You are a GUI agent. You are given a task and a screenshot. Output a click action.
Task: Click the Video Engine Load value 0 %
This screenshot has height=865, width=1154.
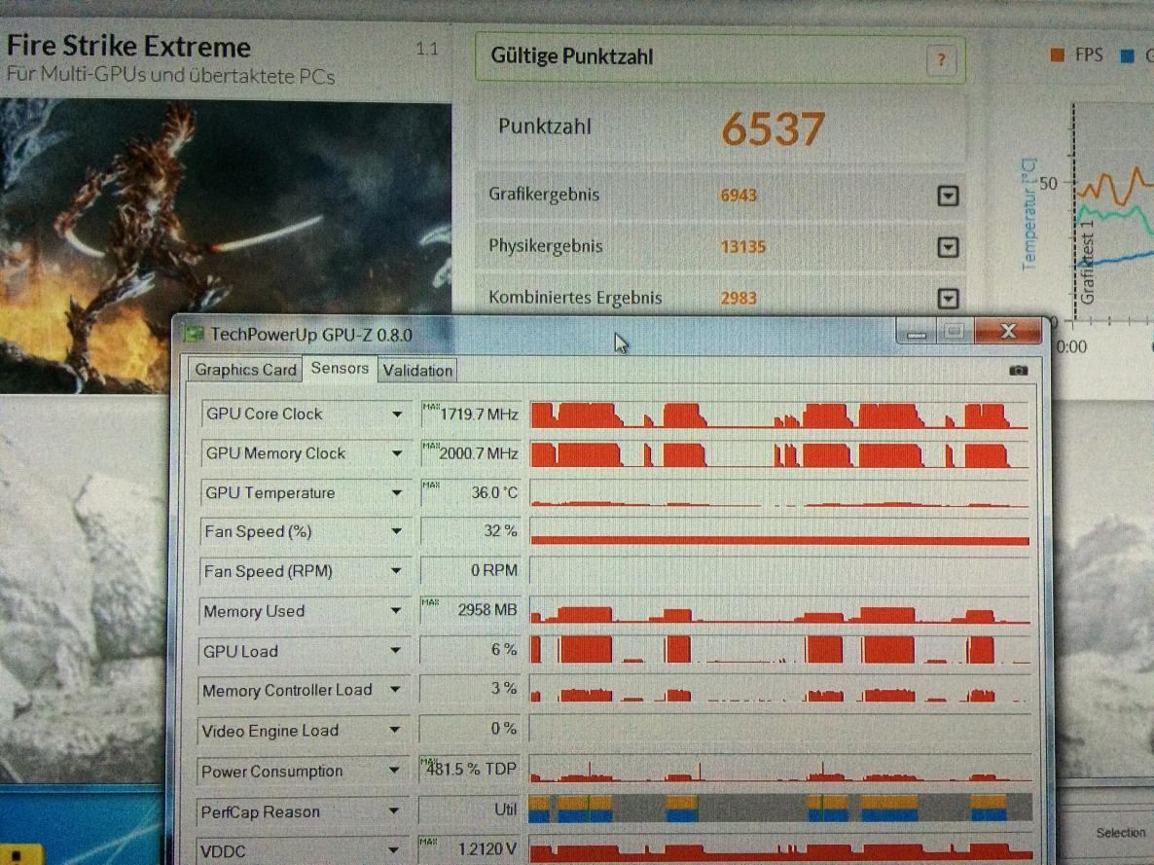pos(470,728)
